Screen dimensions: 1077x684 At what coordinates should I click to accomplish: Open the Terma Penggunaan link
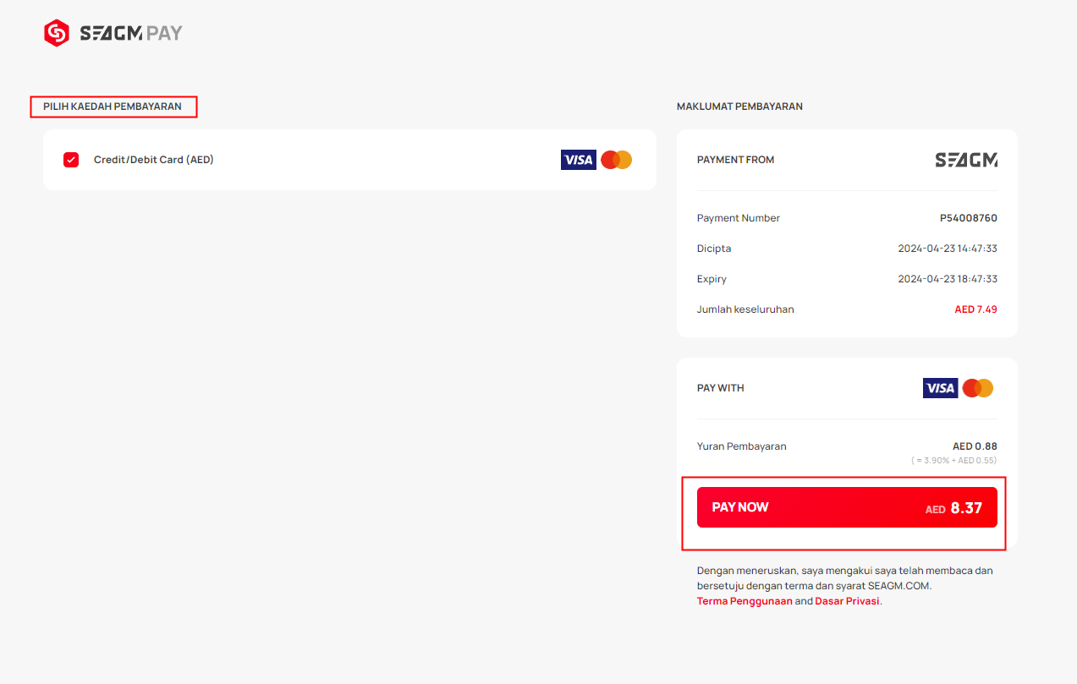coord(745,601)
